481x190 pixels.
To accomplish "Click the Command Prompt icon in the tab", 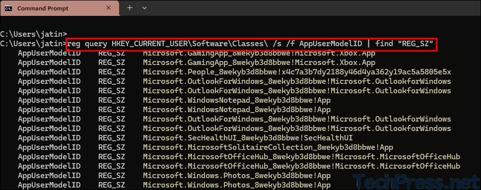I will click(x=8, y=8).
